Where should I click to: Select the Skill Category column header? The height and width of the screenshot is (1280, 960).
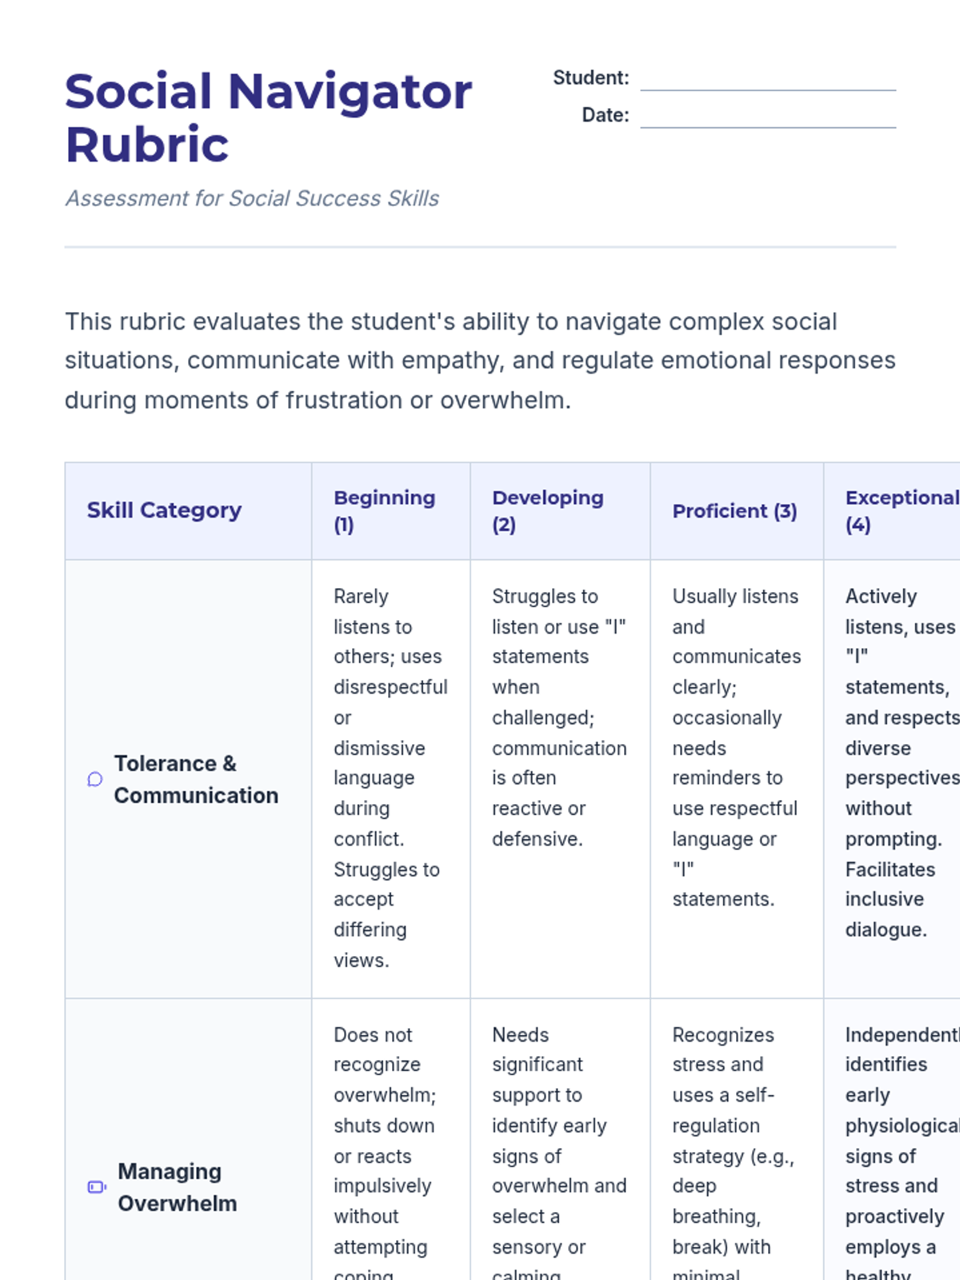coord(164,510)
